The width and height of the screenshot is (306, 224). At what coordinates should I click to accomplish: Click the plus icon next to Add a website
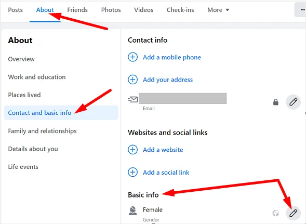pos(132,150)
